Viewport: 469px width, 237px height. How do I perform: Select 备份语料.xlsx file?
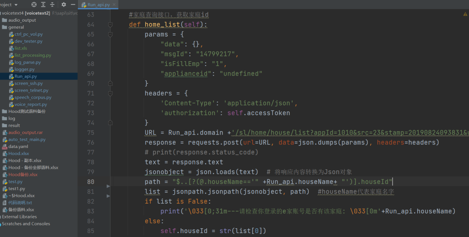click(x=21, y=210)
